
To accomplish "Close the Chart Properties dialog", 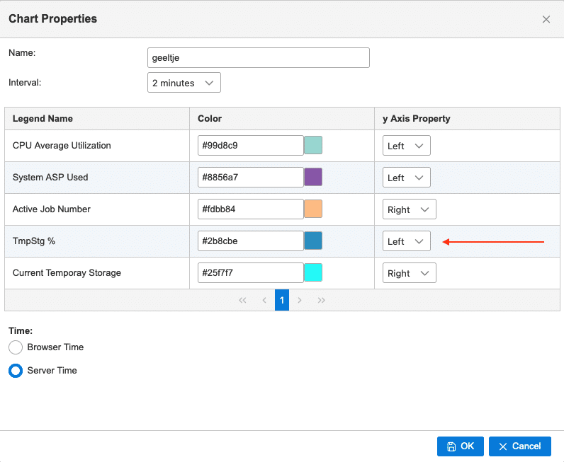I will [x=546, y=19].
